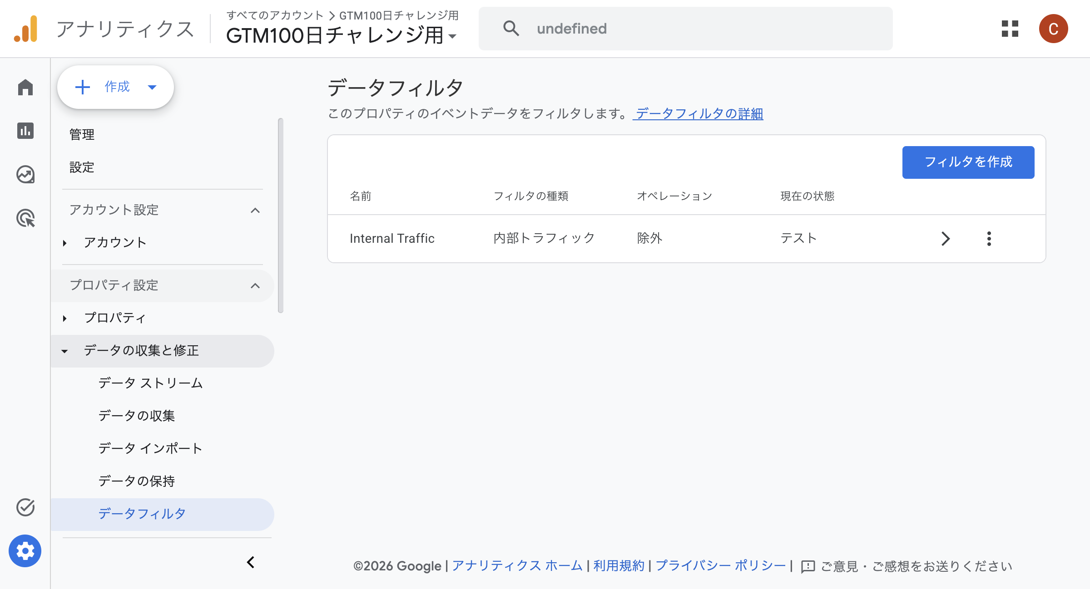
Task: Open the 作成 dropdown arrow
Action: tap(152, 87)
